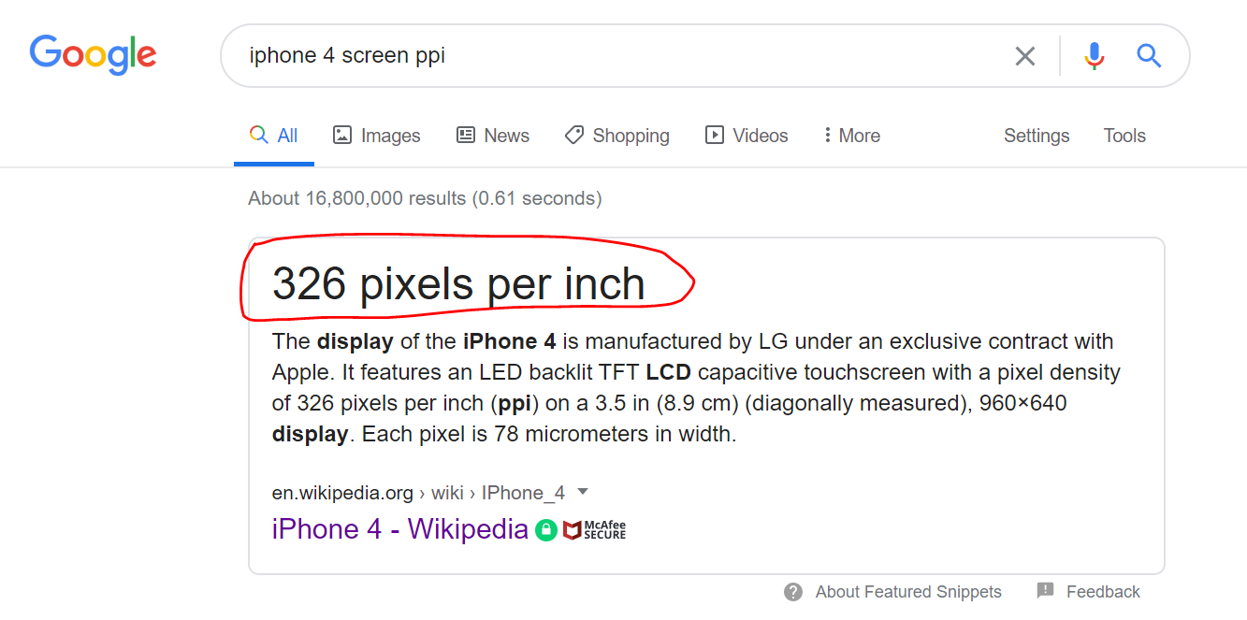The width and height of the screenshot is (1247, 620).
Task: Click the question mark help icon
Action: click(793, 592)
